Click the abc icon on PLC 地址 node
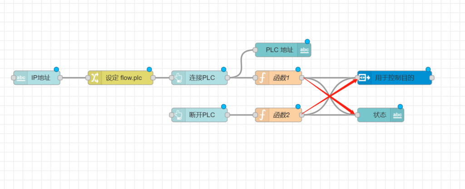Screen dimensions: 465x189 305,50
